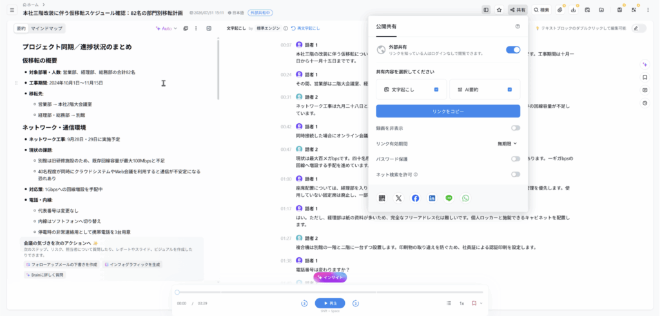Enable the ネット検索を許可 toggle
Screen dimensions: 660x316
pos(516,174)
